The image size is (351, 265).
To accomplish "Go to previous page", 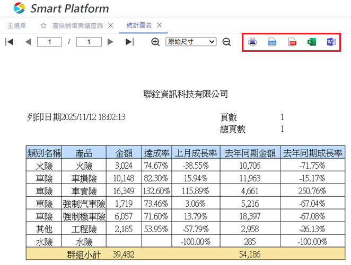I will [28, 42].
